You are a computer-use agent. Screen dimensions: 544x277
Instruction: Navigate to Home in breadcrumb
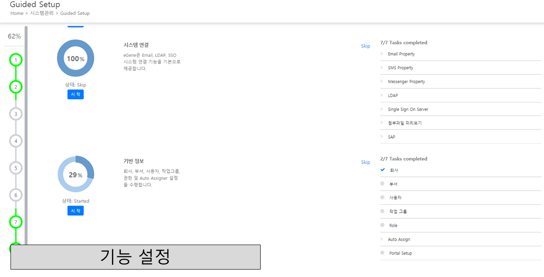(17, 13)
